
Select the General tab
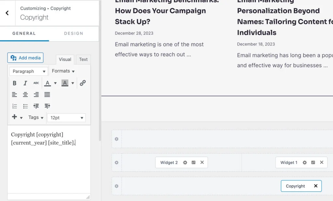coord(24,34)
